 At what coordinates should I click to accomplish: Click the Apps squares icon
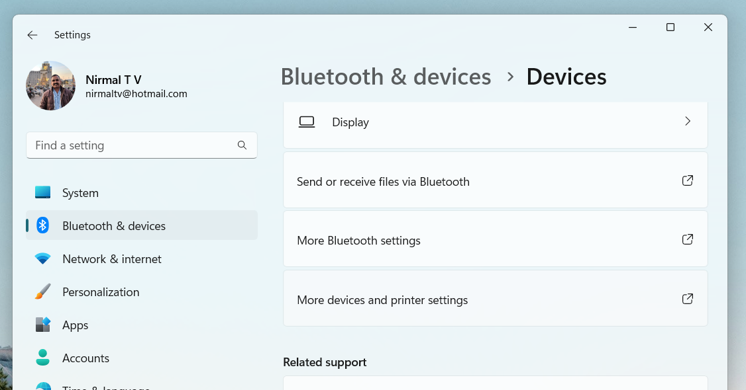[43, 325]
